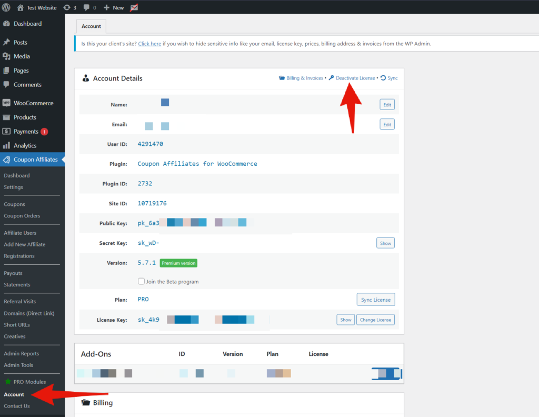Screen dimensions: 539x417
Task: Click the Posts pin icon
Action: (x=6, y=42)
